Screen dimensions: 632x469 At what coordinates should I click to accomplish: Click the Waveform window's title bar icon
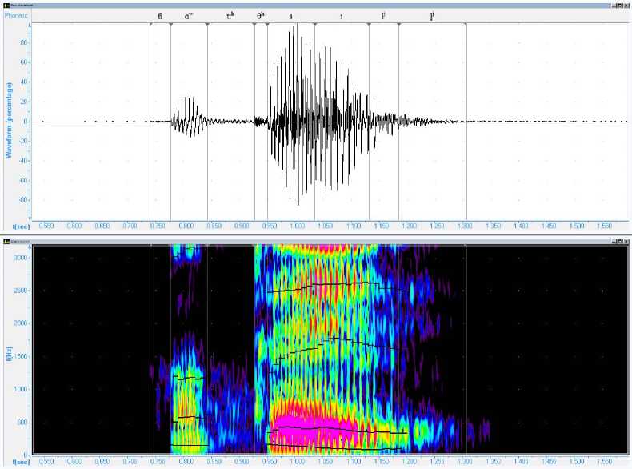6,5
